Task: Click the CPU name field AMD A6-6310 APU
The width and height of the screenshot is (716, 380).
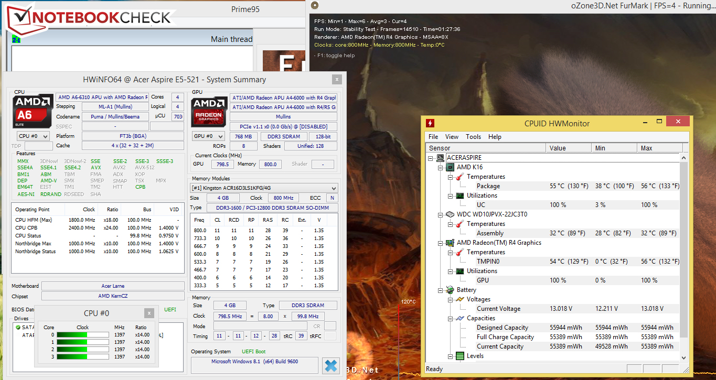Action: 102,97
